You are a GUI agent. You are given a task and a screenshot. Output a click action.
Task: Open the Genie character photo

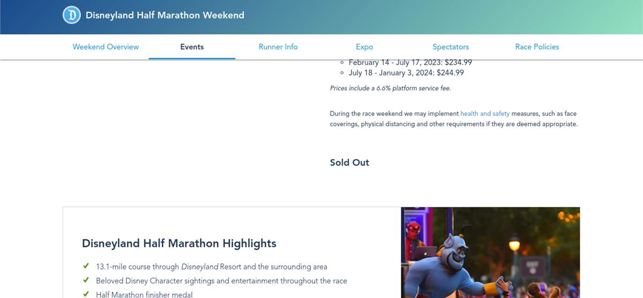[490, 252]
